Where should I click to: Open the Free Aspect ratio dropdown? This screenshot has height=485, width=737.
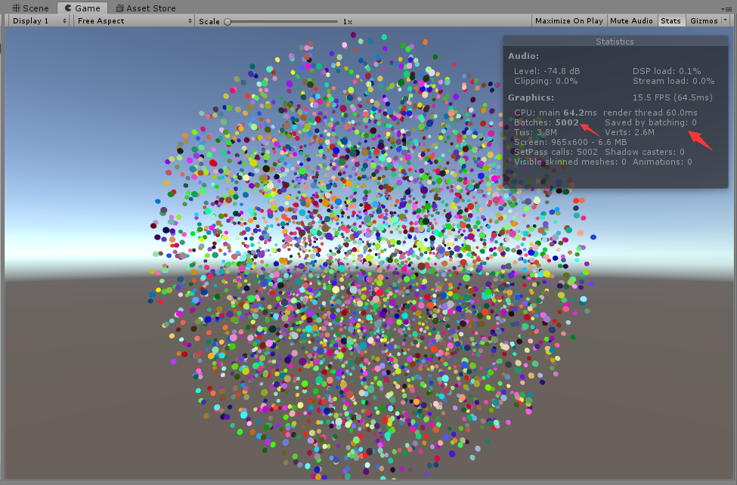[134, 20]
